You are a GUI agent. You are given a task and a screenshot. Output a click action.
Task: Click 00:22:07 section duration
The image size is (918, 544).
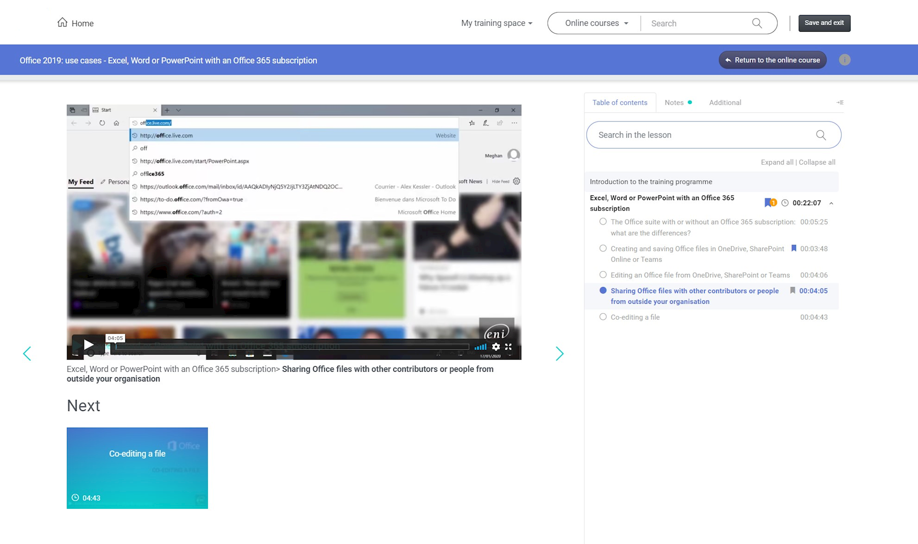pos(807,203)
